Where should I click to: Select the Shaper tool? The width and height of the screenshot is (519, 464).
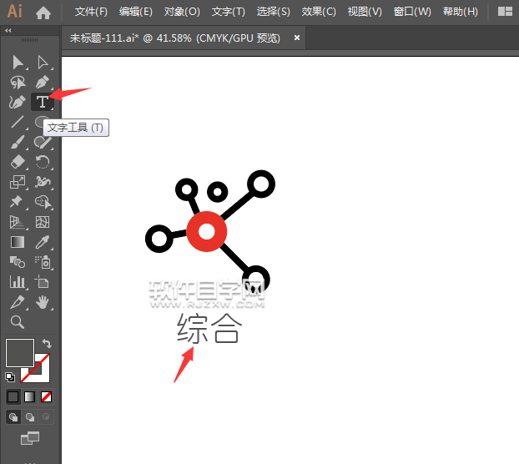43,143
